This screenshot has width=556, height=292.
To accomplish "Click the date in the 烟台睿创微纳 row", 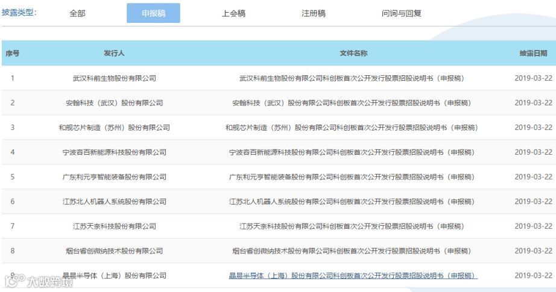I will point(533,251).
